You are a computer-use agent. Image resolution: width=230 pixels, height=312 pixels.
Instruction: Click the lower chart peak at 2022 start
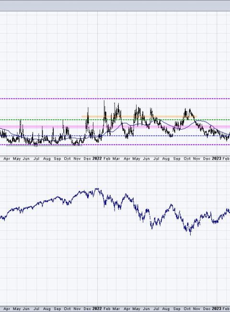click(97, 189)
